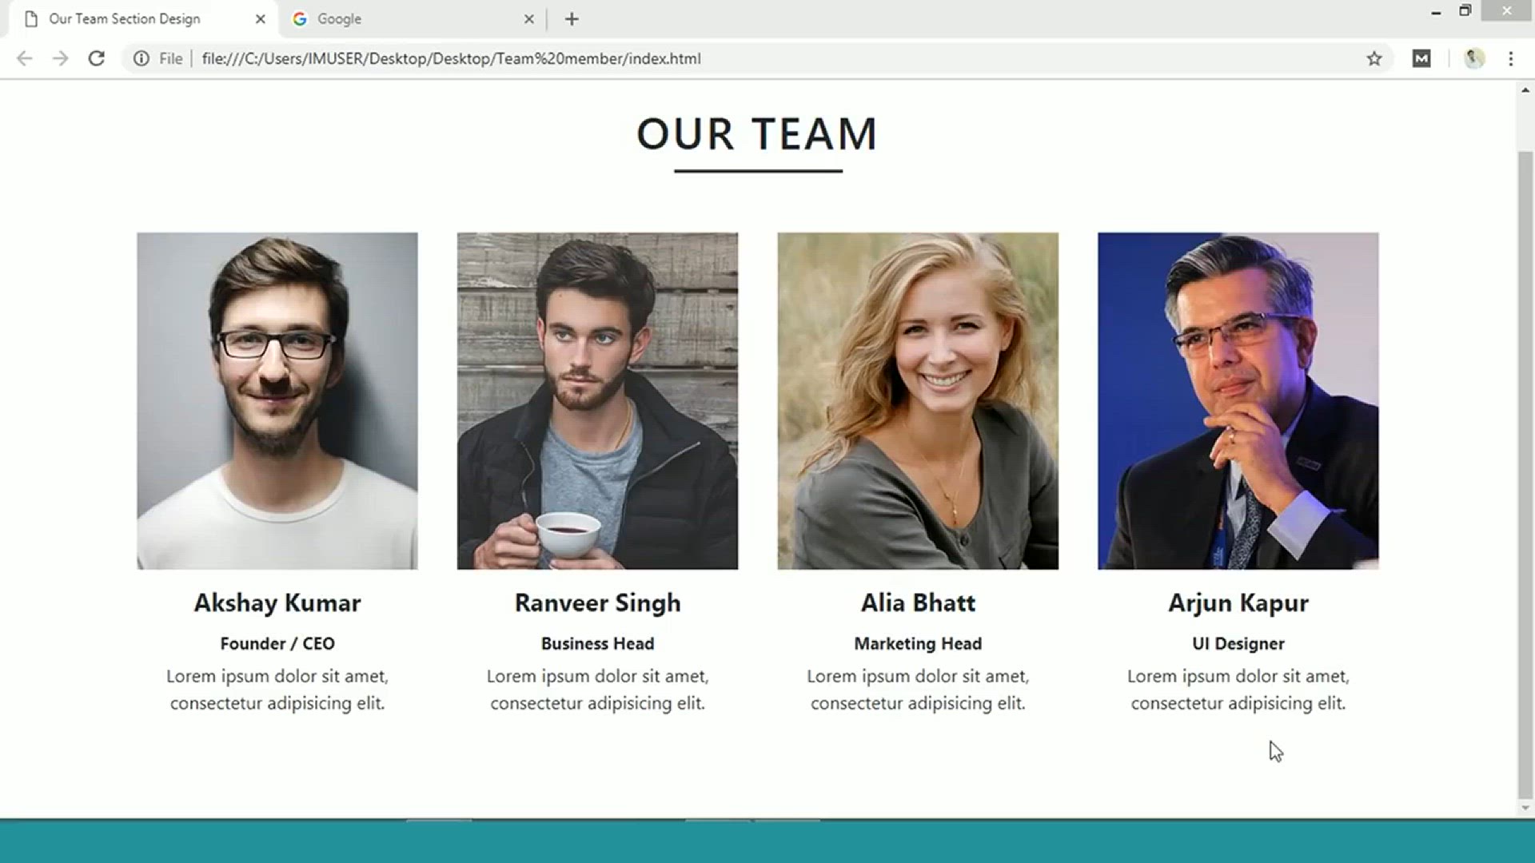Image resolution: width=1535 pixels, height=863 pixels.
Task: Click the name Akshay Kumar
Action: click(x=277, y=603)
